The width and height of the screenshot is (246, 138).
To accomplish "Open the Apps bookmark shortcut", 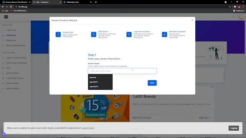I will pos(5,11).
